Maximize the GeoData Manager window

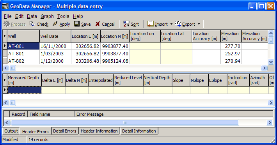[261, 6]
